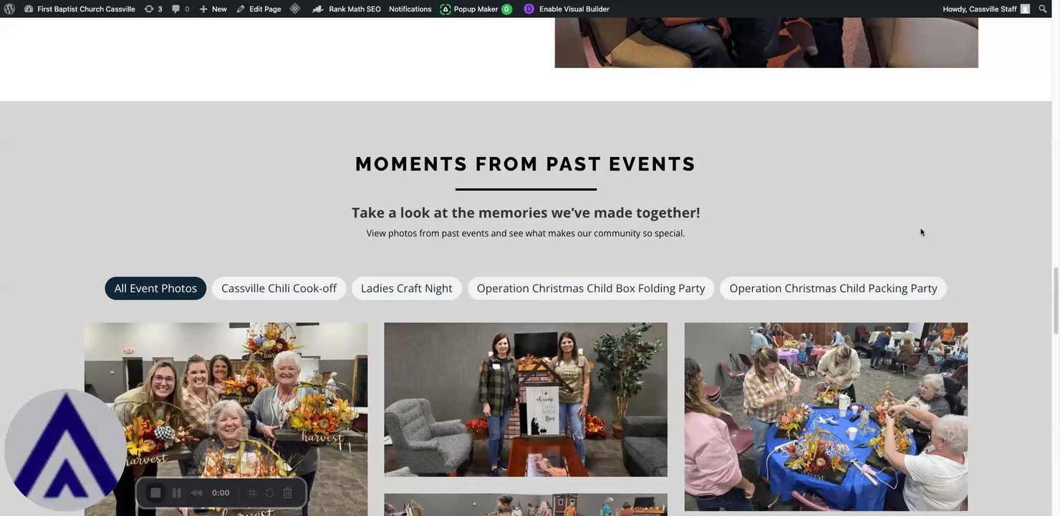
Task: Select Operation Christmas Child Packing Party filter
Action: coord(833,288)
